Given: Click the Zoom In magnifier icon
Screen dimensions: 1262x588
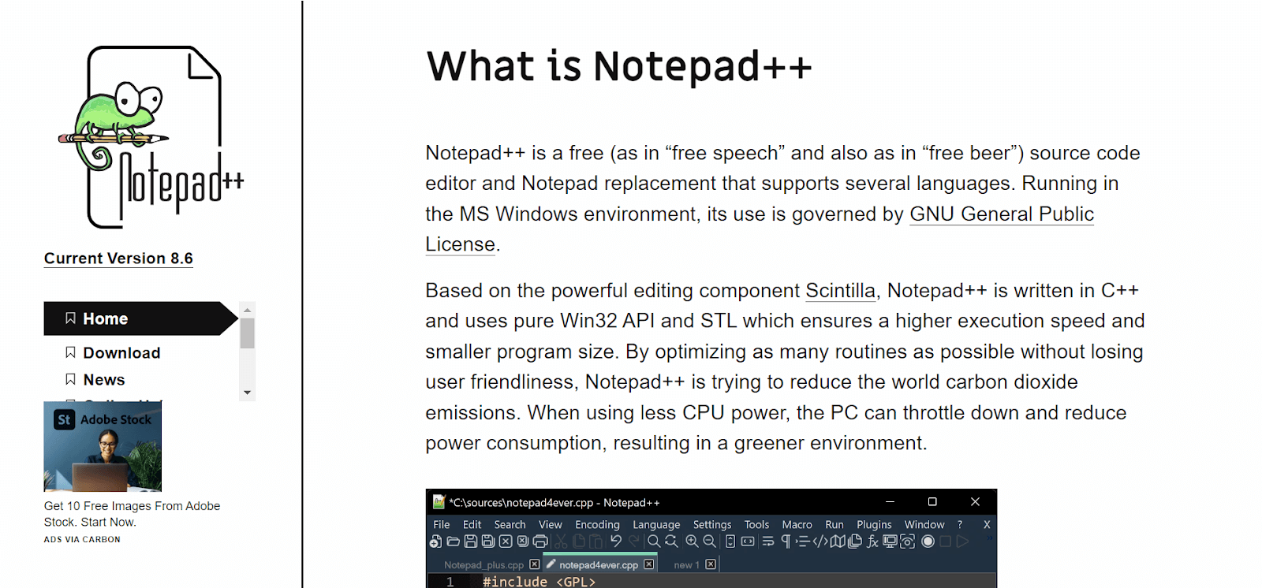Looking at the screenshot, I should pos(692,541).
